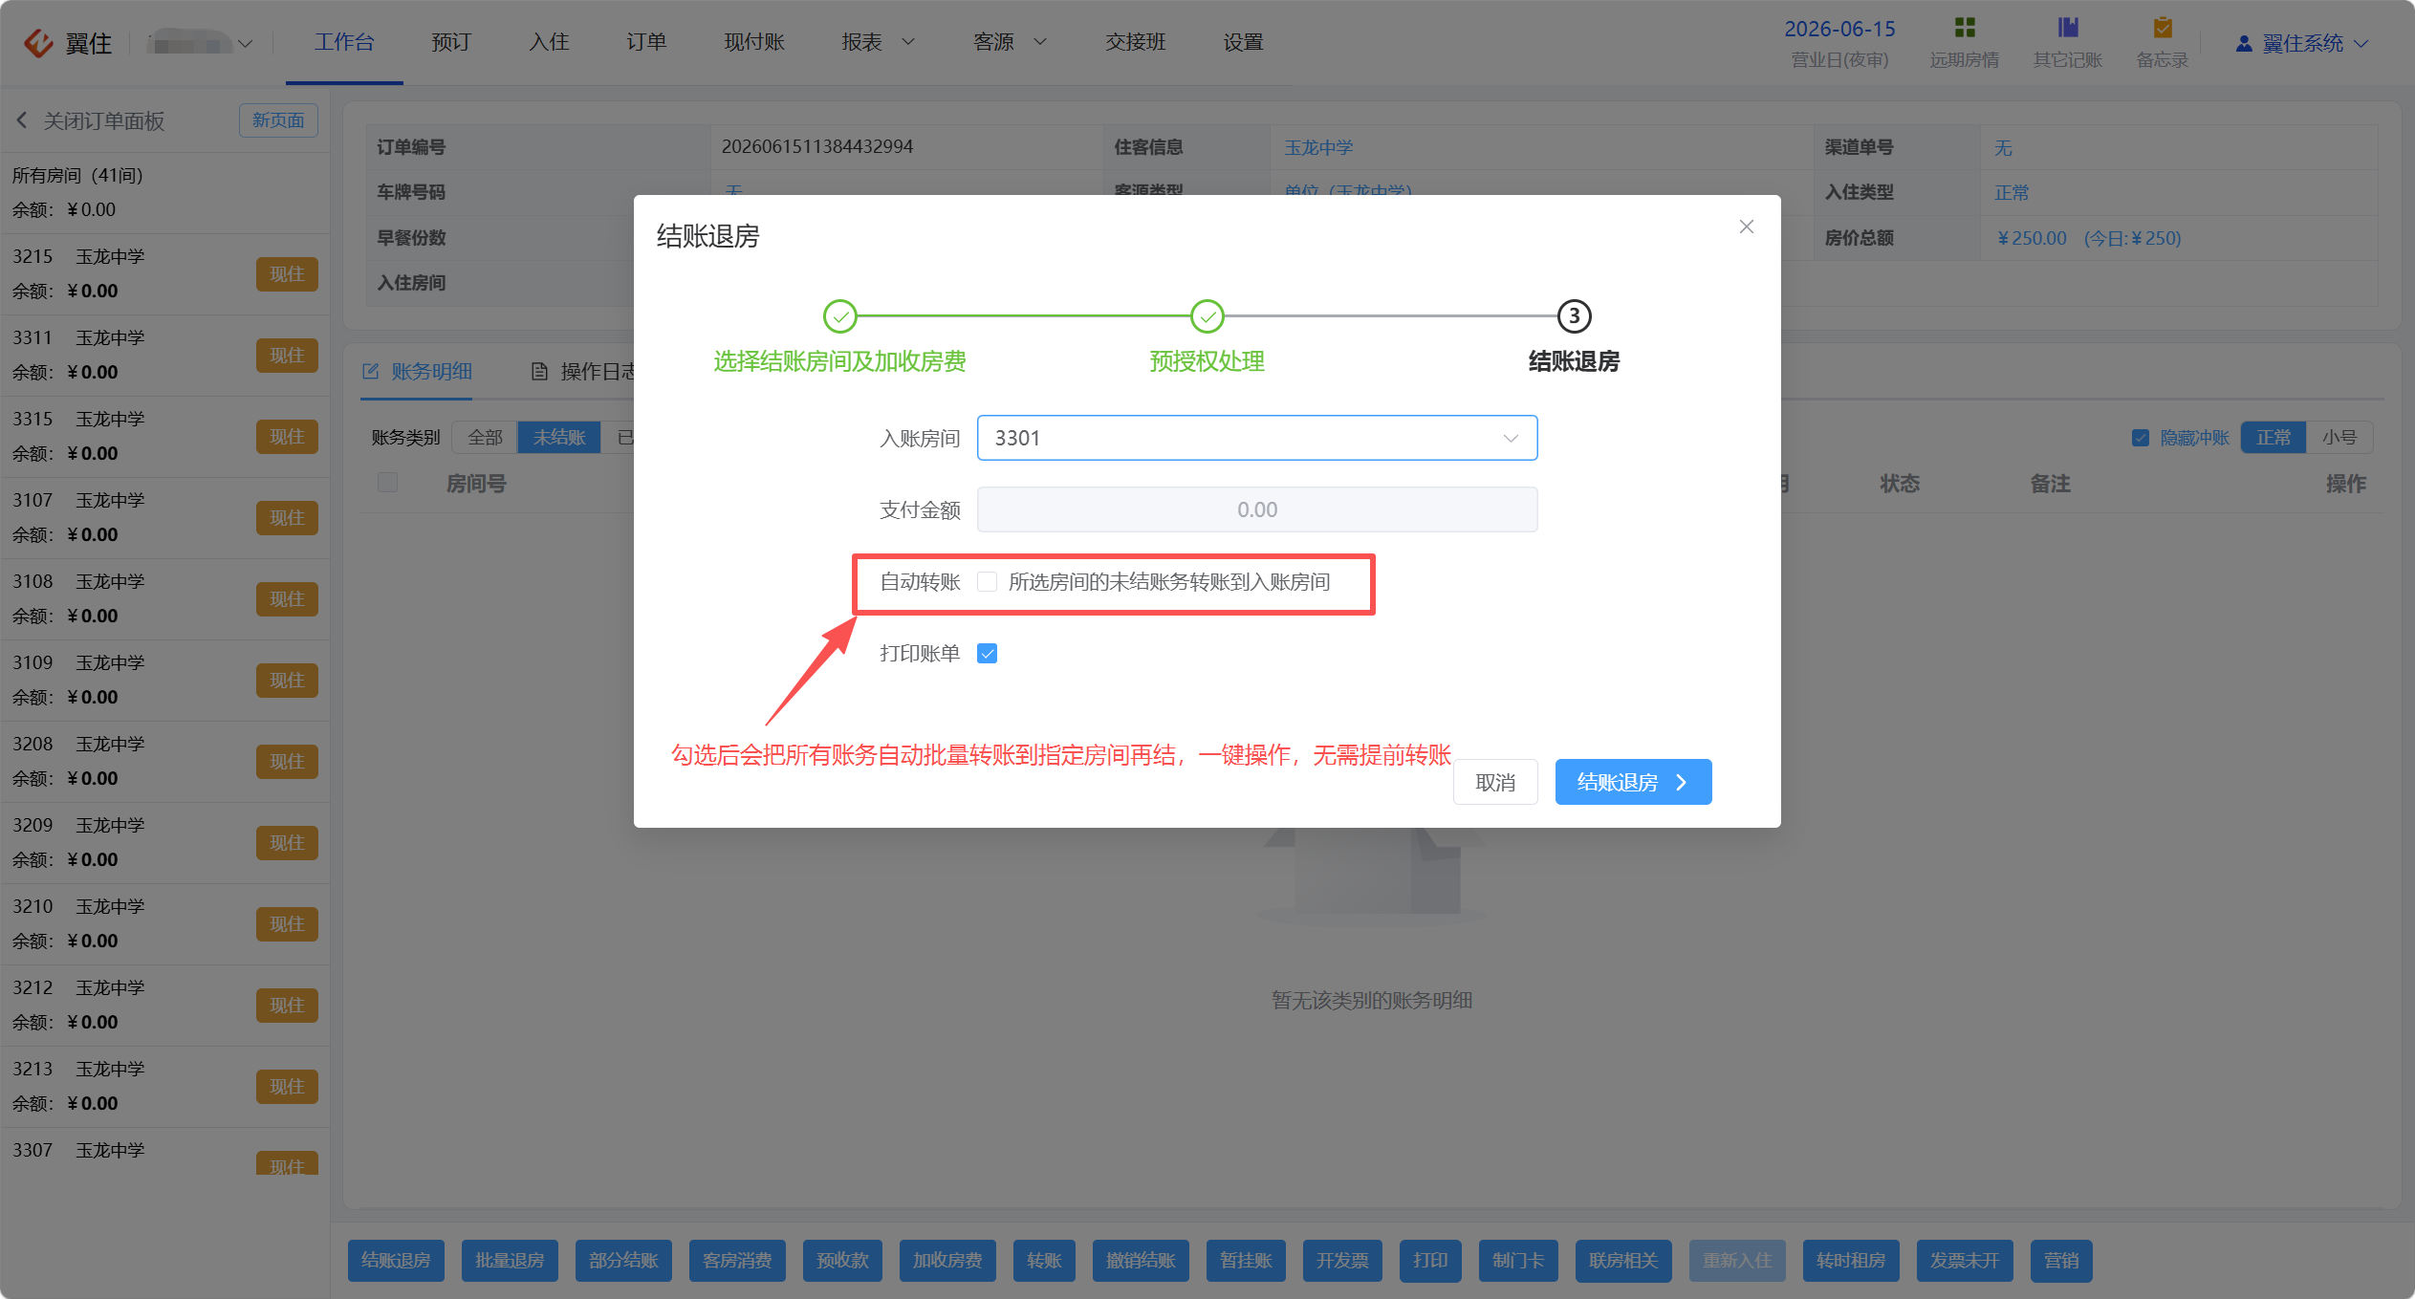Image resolution: width=2415 pixels, height=1299 pixels.
Task: Click 预授权处理 step check circle
Action: [1207, 316]
